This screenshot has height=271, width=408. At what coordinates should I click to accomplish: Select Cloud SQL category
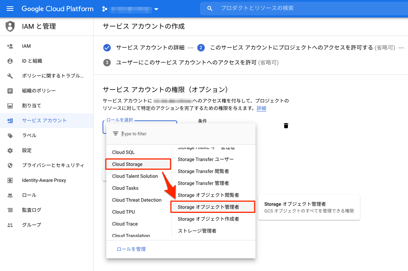[x=139, y=152]
